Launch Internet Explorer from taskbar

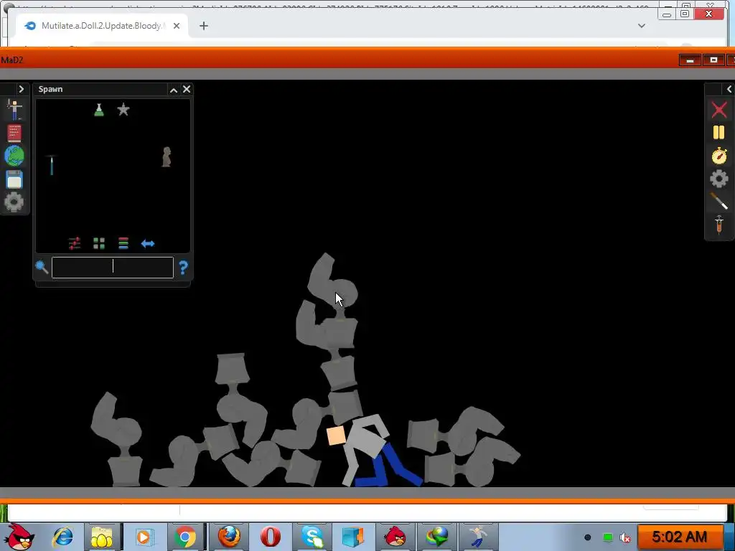click(63, 537)
